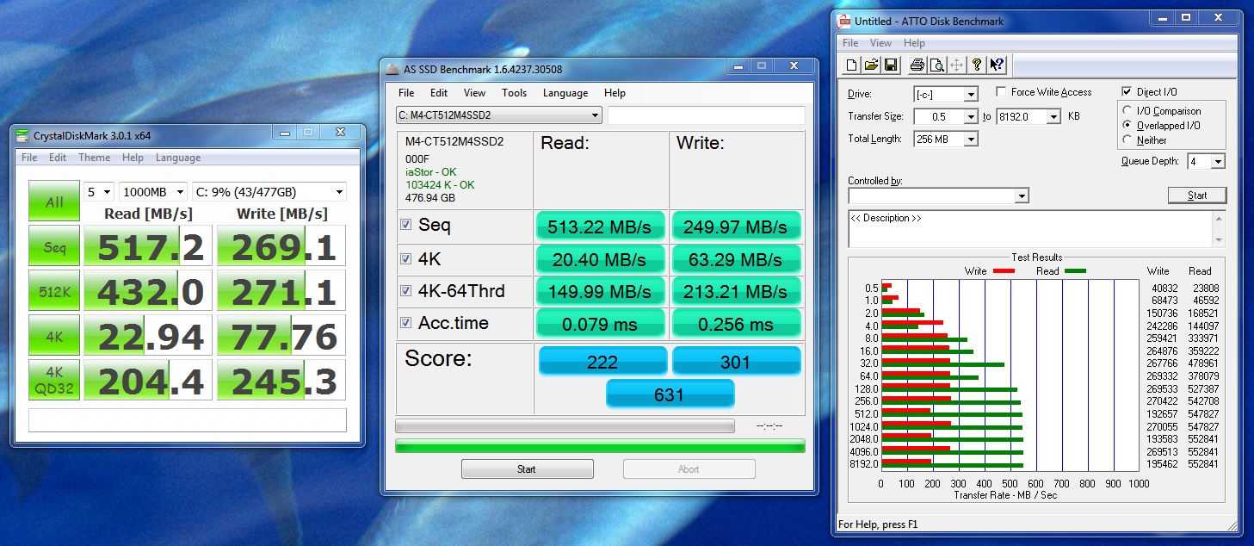This screenshot has height=546, width=1254.
Task: Open the Transfer Size maximum 8192.0 dropdown
Action: click(1053, 116)
